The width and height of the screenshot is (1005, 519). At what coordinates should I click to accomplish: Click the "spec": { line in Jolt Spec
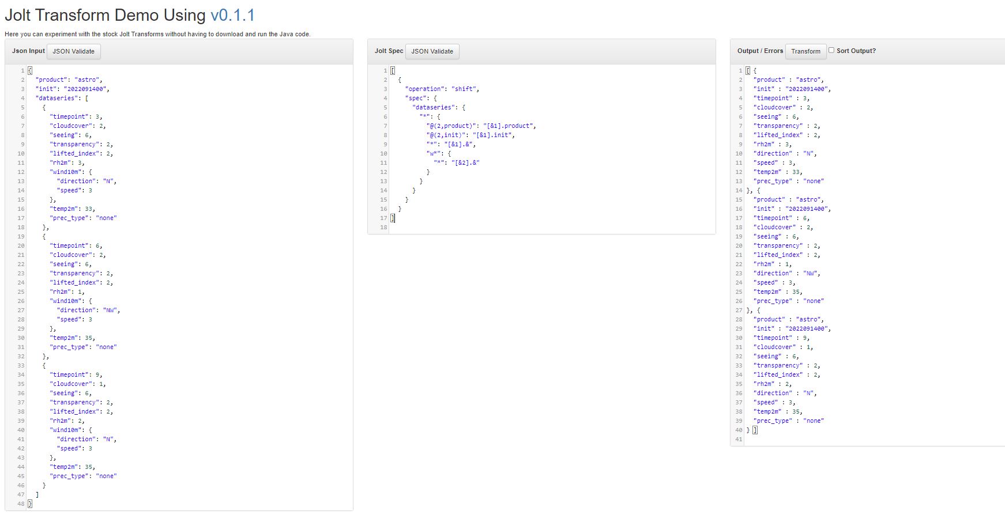point(421,98)
